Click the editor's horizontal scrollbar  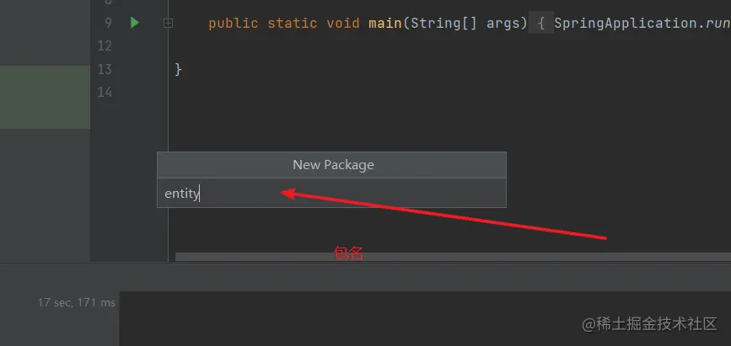453,257
